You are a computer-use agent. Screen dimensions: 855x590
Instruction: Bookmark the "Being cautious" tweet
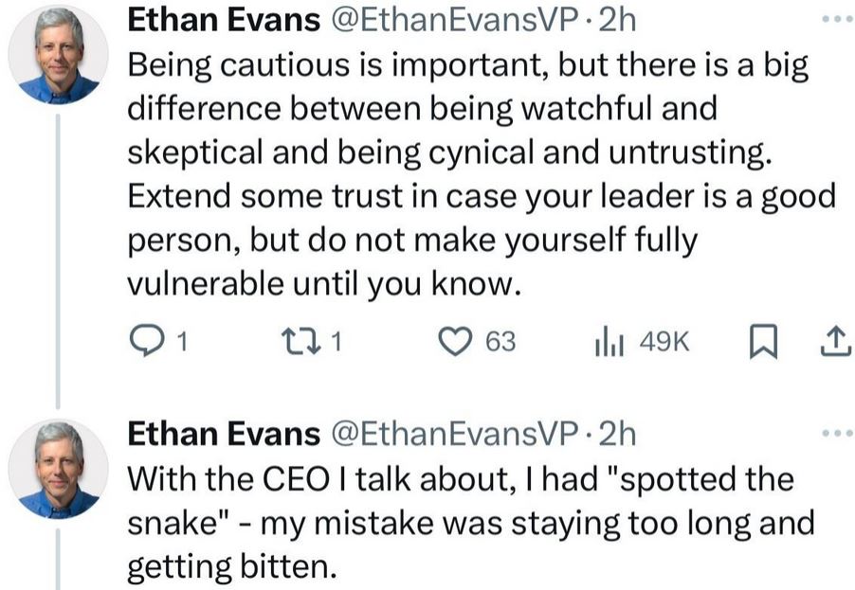[761, 341]
